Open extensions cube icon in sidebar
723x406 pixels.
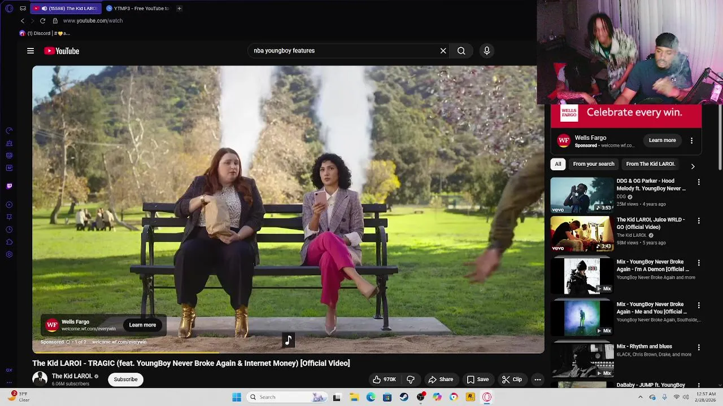[9, 242]
